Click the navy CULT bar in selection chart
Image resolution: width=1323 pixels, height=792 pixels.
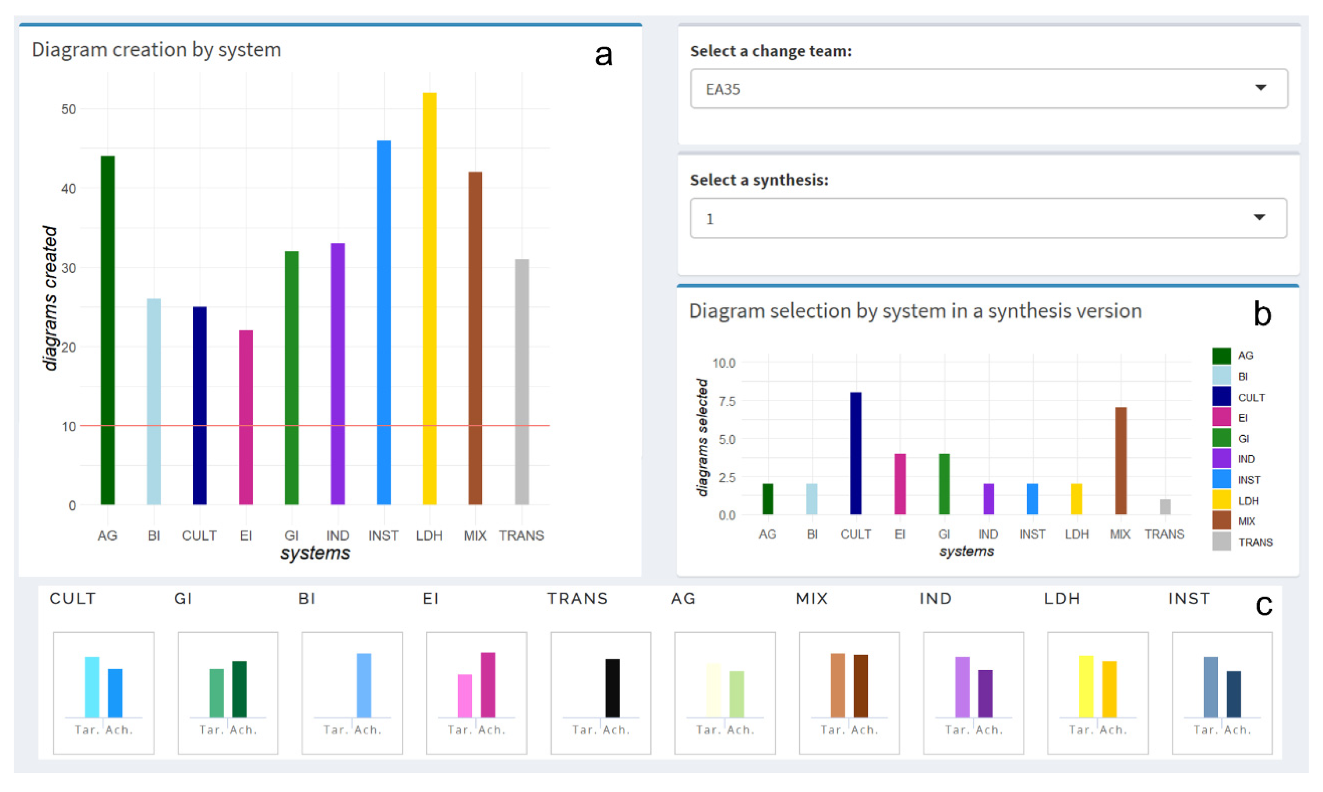pyautogui.click(x=855, y=454)
